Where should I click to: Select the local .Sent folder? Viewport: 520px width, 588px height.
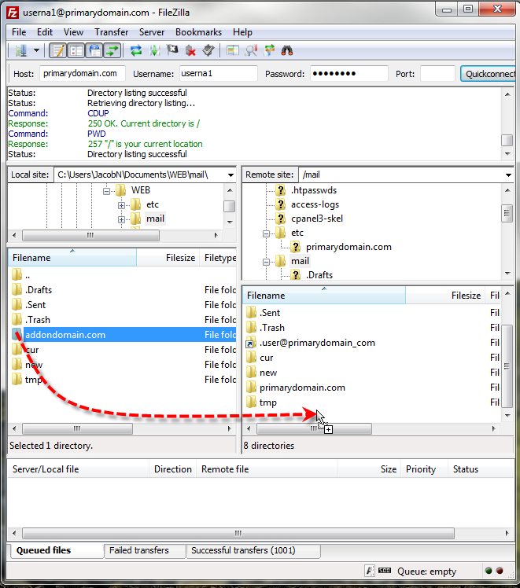122,305
